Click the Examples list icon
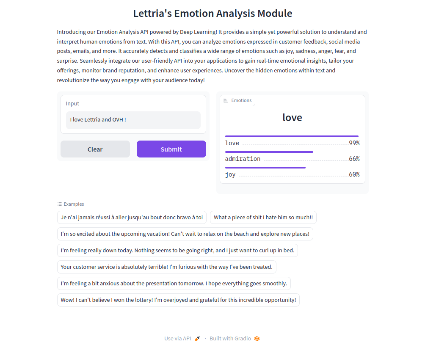This screenshot has width=425, height=348. click(60, 204)
